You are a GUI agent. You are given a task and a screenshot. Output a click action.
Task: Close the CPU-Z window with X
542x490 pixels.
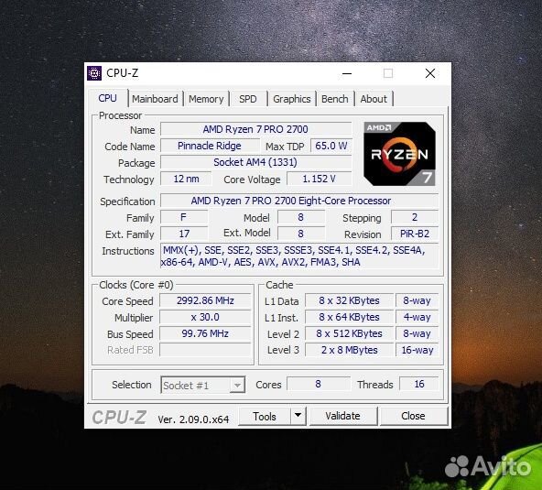(x=430, y=73)
